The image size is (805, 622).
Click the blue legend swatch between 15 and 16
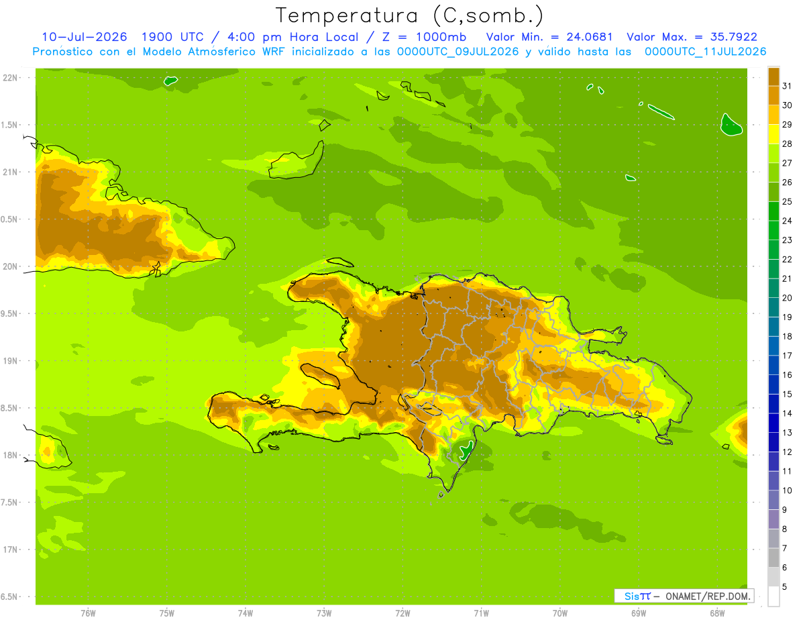pos(773,384)
